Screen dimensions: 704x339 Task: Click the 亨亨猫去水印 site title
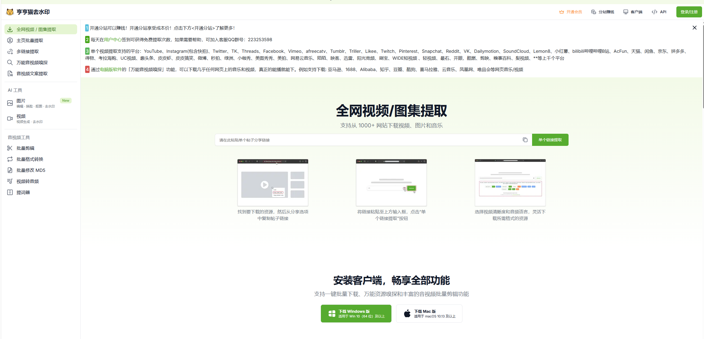(x=33, y=12)
